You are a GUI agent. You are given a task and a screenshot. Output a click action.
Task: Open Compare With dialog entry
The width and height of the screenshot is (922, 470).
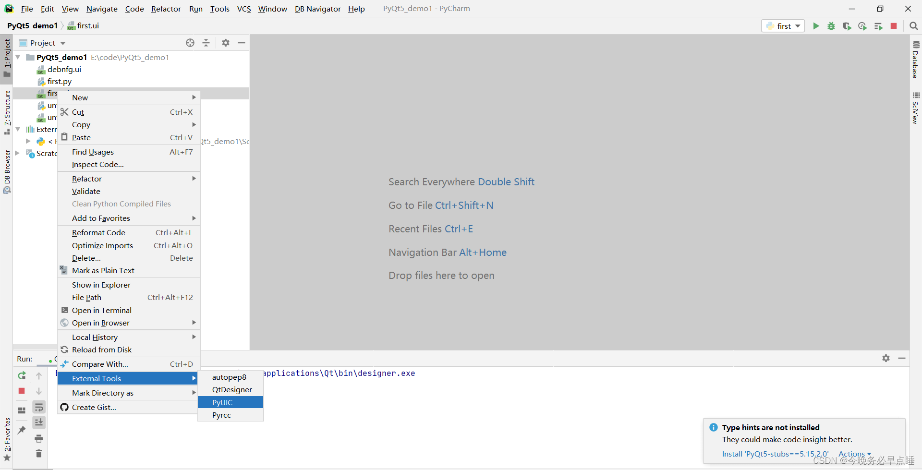[x=128, y=364]
